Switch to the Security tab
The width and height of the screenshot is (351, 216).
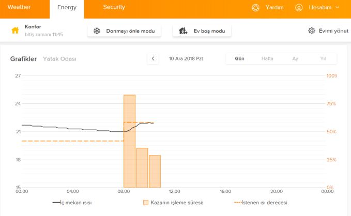[x=114, y=7]
